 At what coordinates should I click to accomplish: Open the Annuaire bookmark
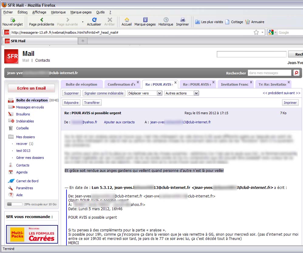tap(255, 22)
